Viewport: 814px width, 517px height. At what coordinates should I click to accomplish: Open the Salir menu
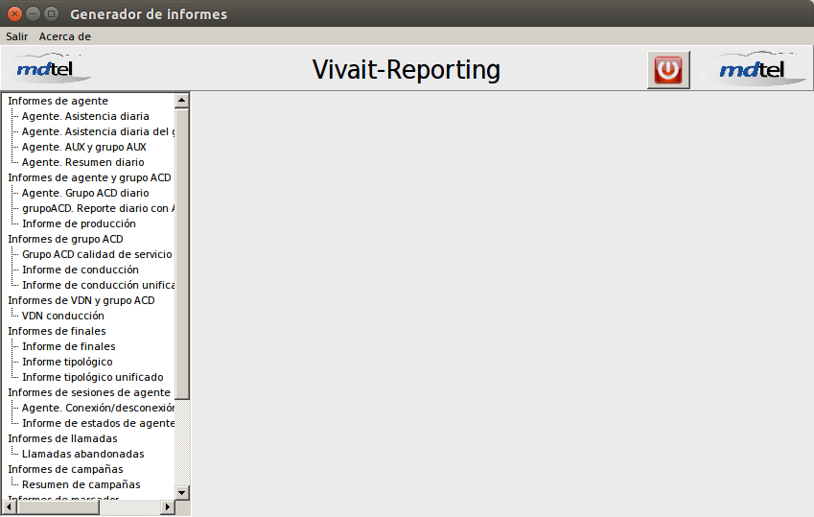click(x=16, y=36)
